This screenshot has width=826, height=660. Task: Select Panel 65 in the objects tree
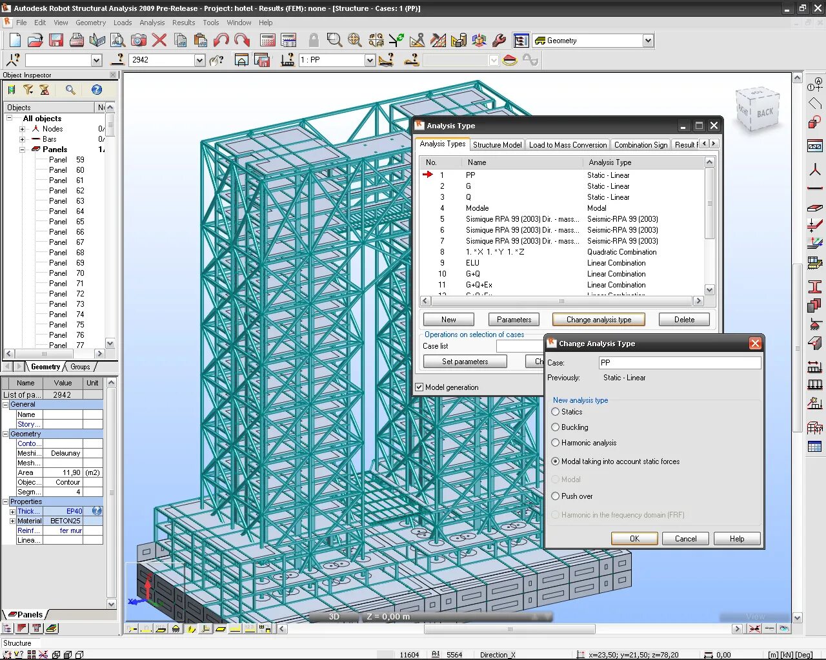[x=66, y=222]
